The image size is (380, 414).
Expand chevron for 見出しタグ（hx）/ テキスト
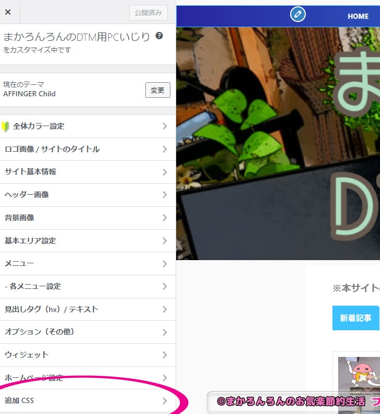pos(165,309)
